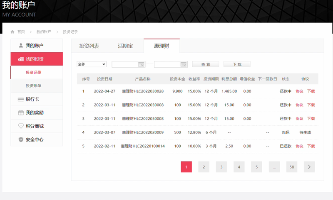This screenshot has height=200, width=333.
Task: Go to page 2
Action: tap(204, 167)
